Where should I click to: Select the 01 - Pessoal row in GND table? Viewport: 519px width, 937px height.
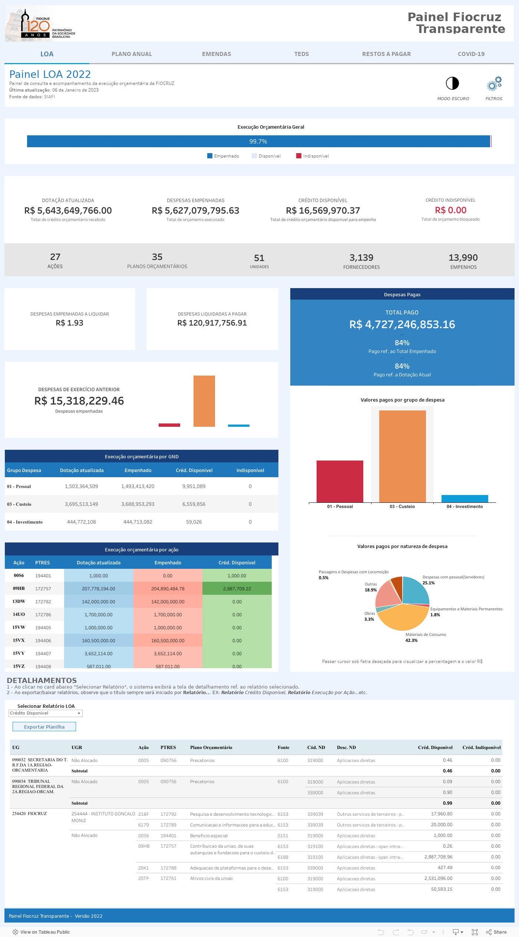pyautogui.click(x=142, y=486)
